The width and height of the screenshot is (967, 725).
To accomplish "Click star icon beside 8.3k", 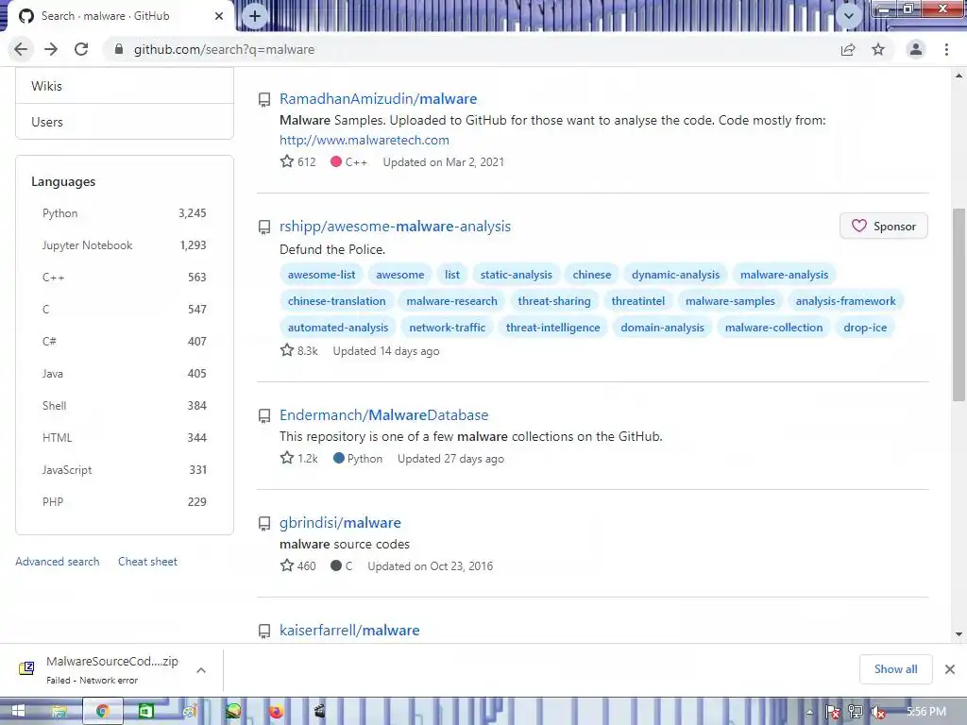I will [287, 350].
